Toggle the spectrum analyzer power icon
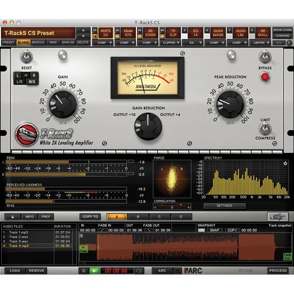The image size is (294, 294). tap(285, 163)
